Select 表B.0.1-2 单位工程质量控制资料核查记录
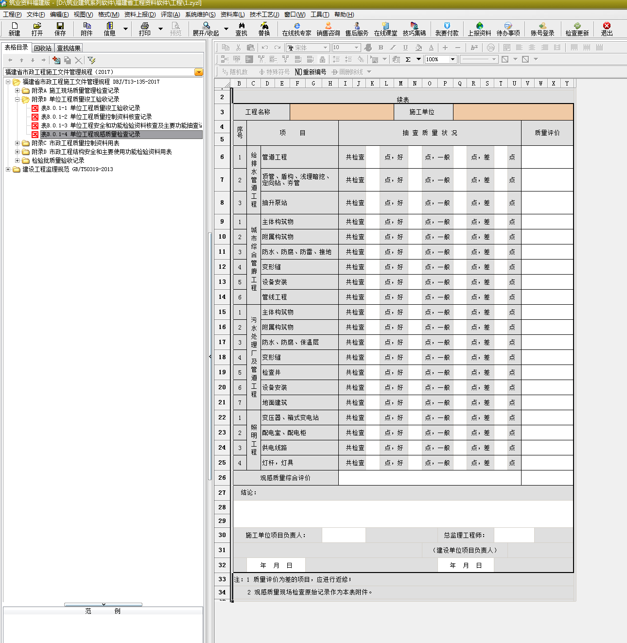627x643 pixels. (96, 117)
